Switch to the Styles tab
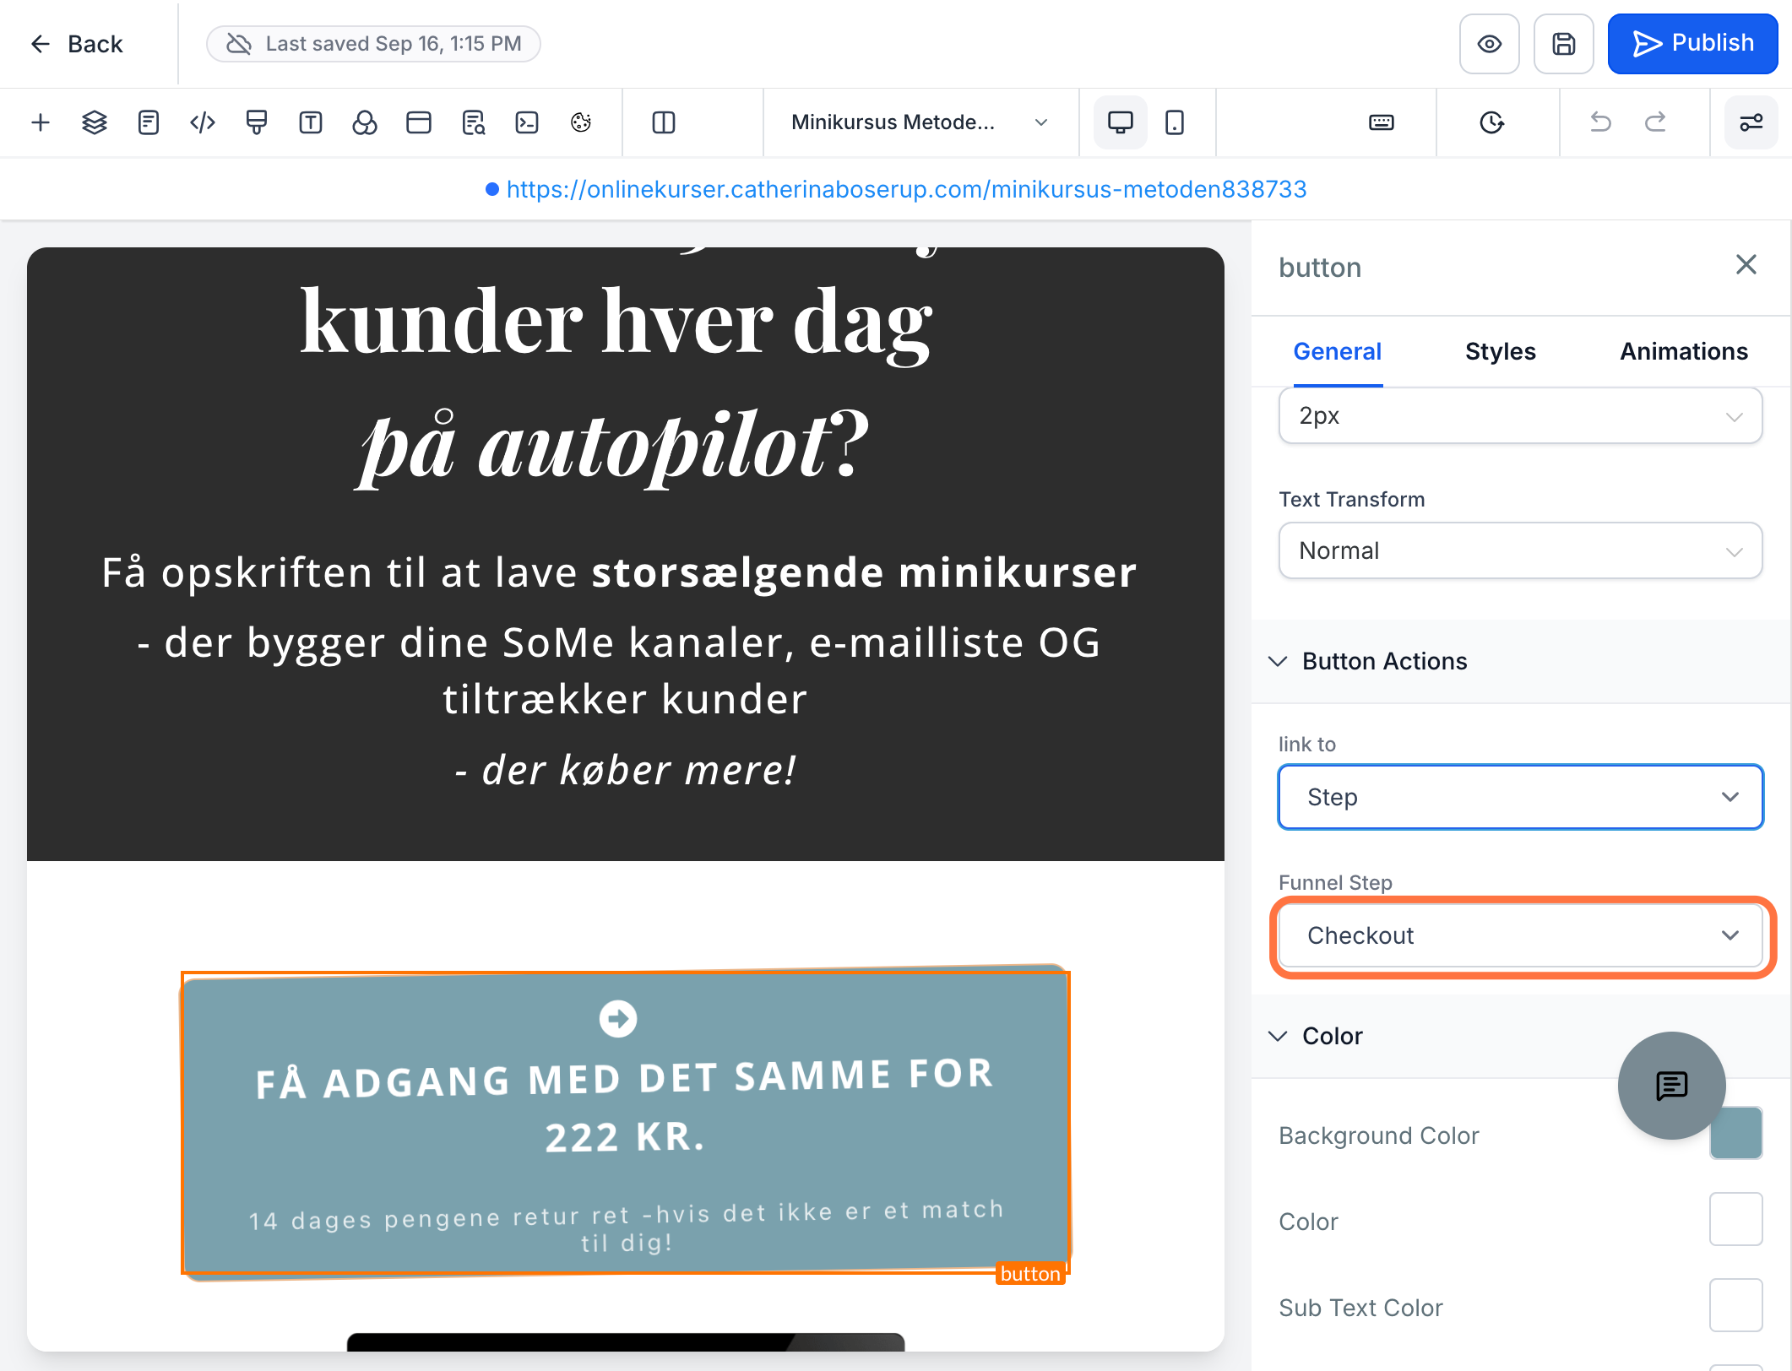1792x1371 pixels. (1501, 352)
